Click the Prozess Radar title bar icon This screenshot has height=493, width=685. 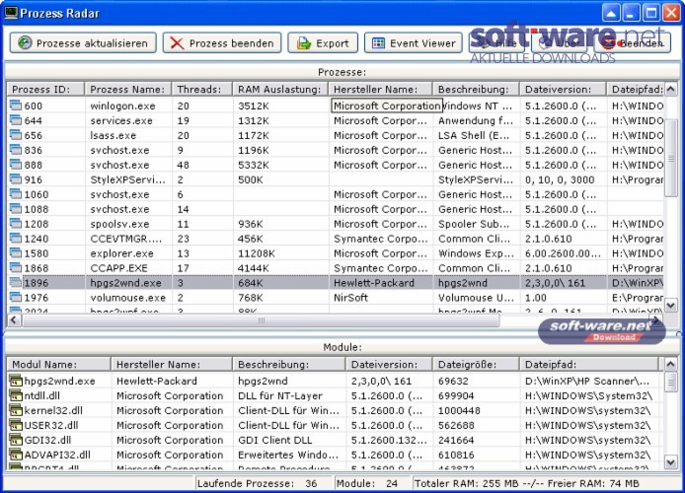[11, 12]
